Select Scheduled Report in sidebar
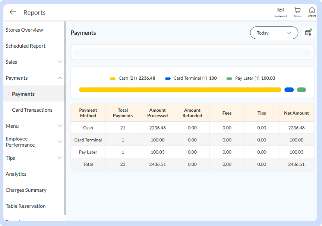Image resolution: width=322 pixels, height=226 pixels. point(25,46)
